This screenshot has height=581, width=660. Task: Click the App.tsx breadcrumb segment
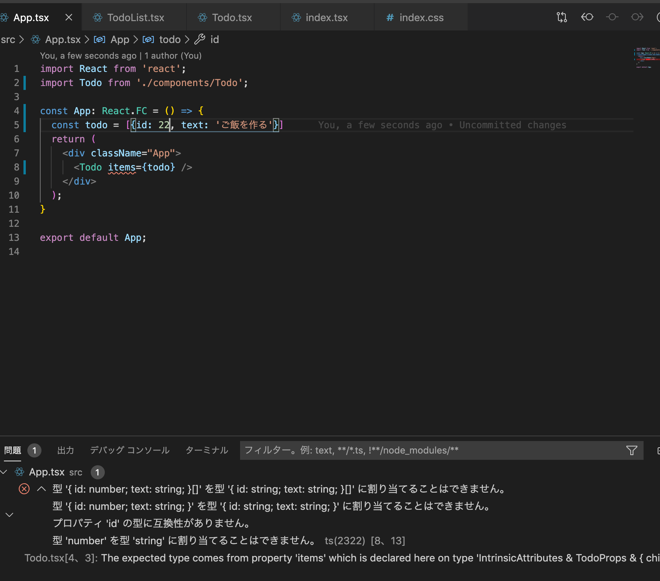click(63, 39)
